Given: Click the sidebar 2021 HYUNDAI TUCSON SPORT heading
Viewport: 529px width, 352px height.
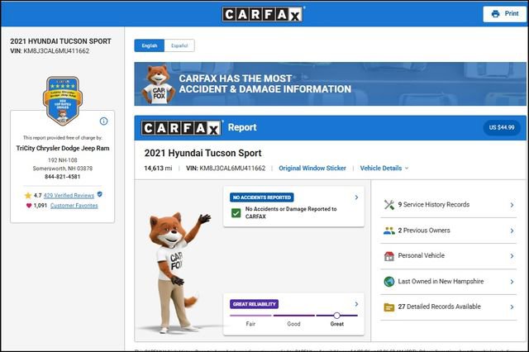Looking at the screenshot, I should click(x=60, y=41).
